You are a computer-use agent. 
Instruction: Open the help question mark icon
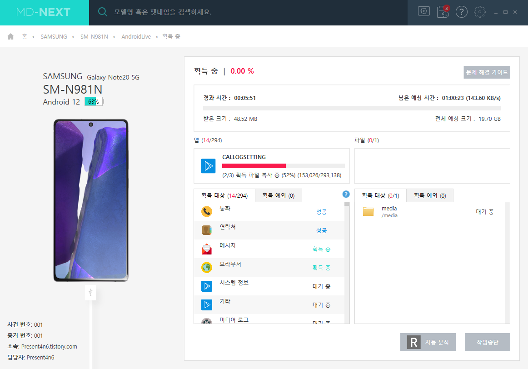click(461, 12)
